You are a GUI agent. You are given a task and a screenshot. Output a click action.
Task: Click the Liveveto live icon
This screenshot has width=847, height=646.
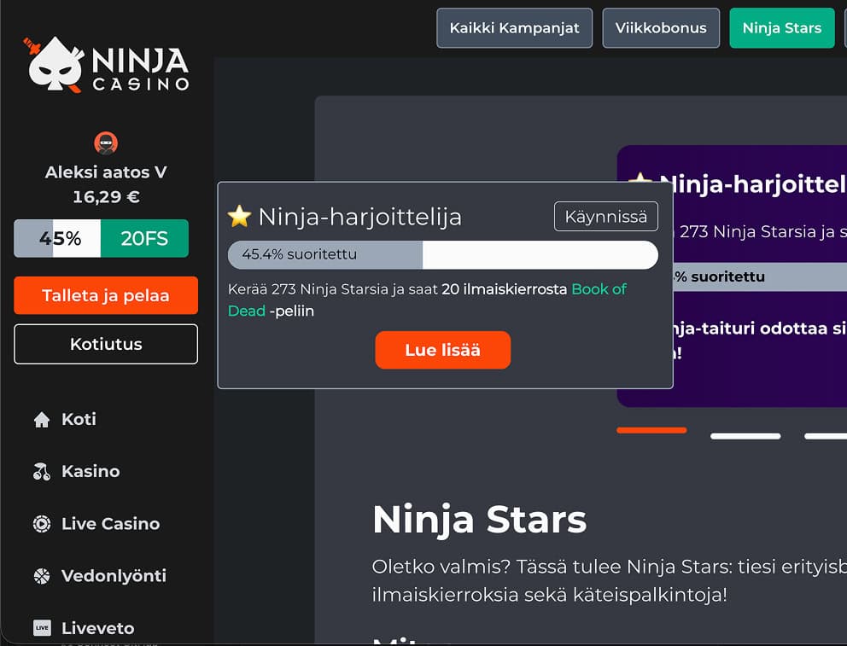click(x=42, y=627)
